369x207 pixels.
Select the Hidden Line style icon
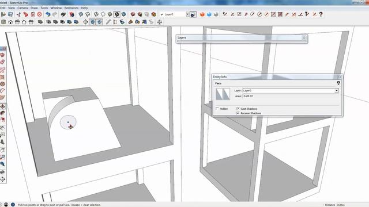pyautogui.click(x=103, y=14)
